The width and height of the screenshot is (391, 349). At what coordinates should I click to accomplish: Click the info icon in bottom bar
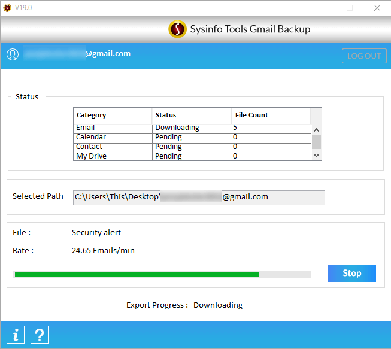coord(16,335)
